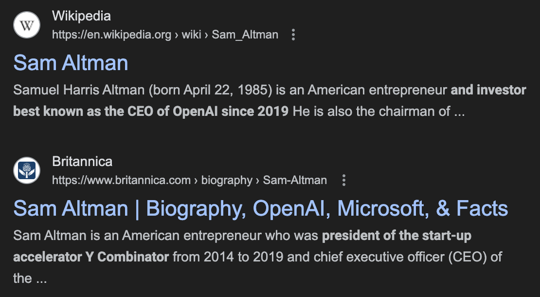Click the Britannica site name label

[82, 161]
